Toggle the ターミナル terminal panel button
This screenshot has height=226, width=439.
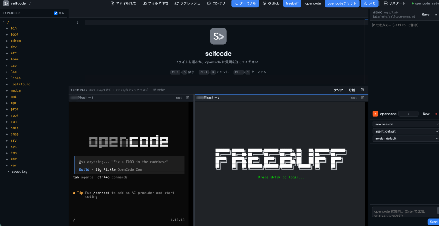(x=245, y=3)
